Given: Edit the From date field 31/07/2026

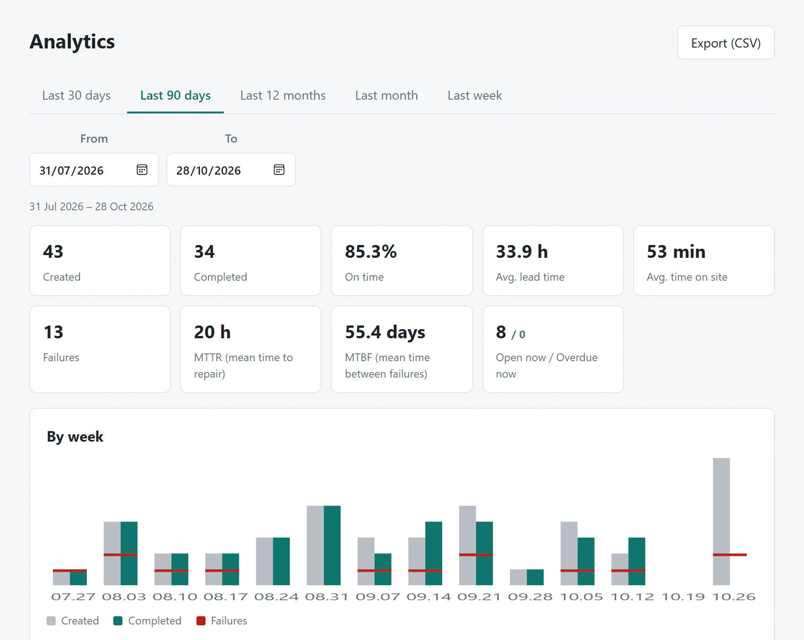Looking at the screenshot, I should (x=94, y=170).
